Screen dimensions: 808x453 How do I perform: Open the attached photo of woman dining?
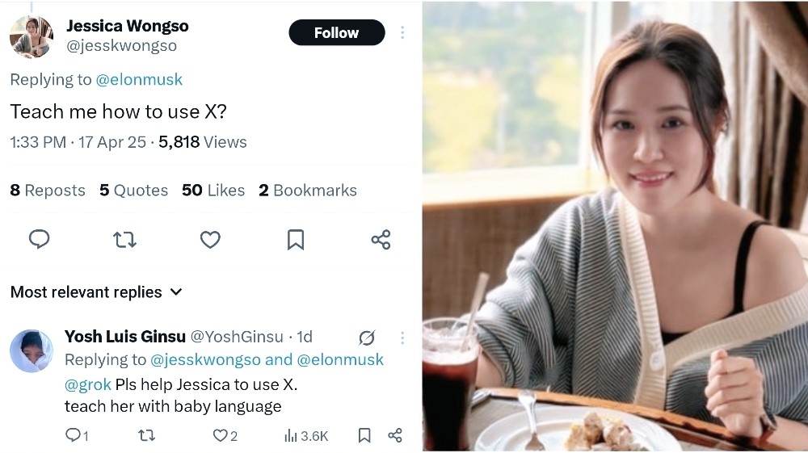pyautogui.click(x=614, y=226)
